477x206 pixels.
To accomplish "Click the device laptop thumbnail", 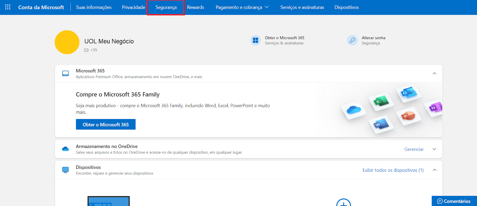I will click(109, 201).
